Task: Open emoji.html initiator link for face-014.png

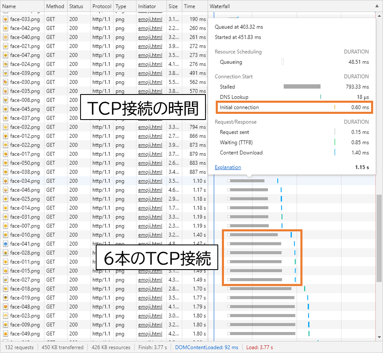Action: pos(150,208)
